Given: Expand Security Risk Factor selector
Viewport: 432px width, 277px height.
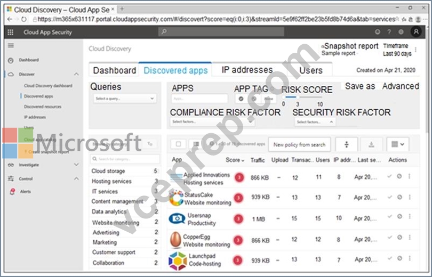Looking at the screenshot, I should click(x=315, y=121).
